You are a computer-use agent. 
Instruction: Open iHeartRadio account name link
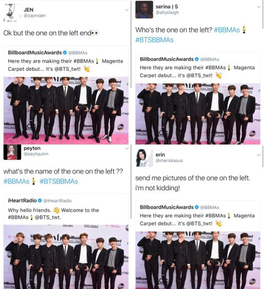(x=22, y=201)
